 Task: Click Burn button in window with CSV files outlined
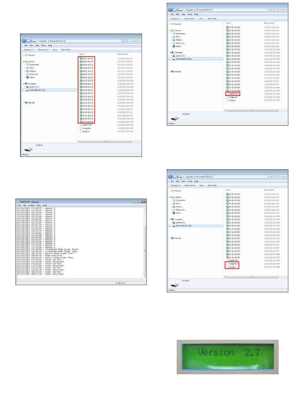[x=55, y=50]
